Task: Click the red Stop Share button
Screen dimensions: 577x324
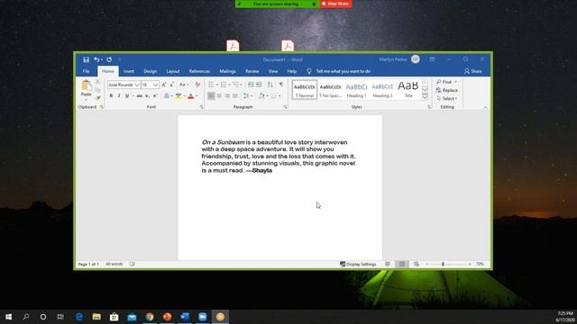Action: (335, 4)
